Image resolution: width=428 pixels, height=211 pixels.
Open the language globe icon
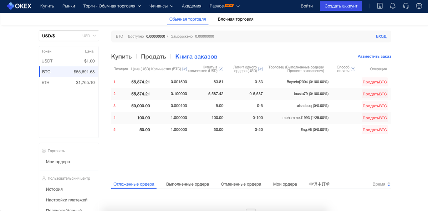tap(419, 6)
